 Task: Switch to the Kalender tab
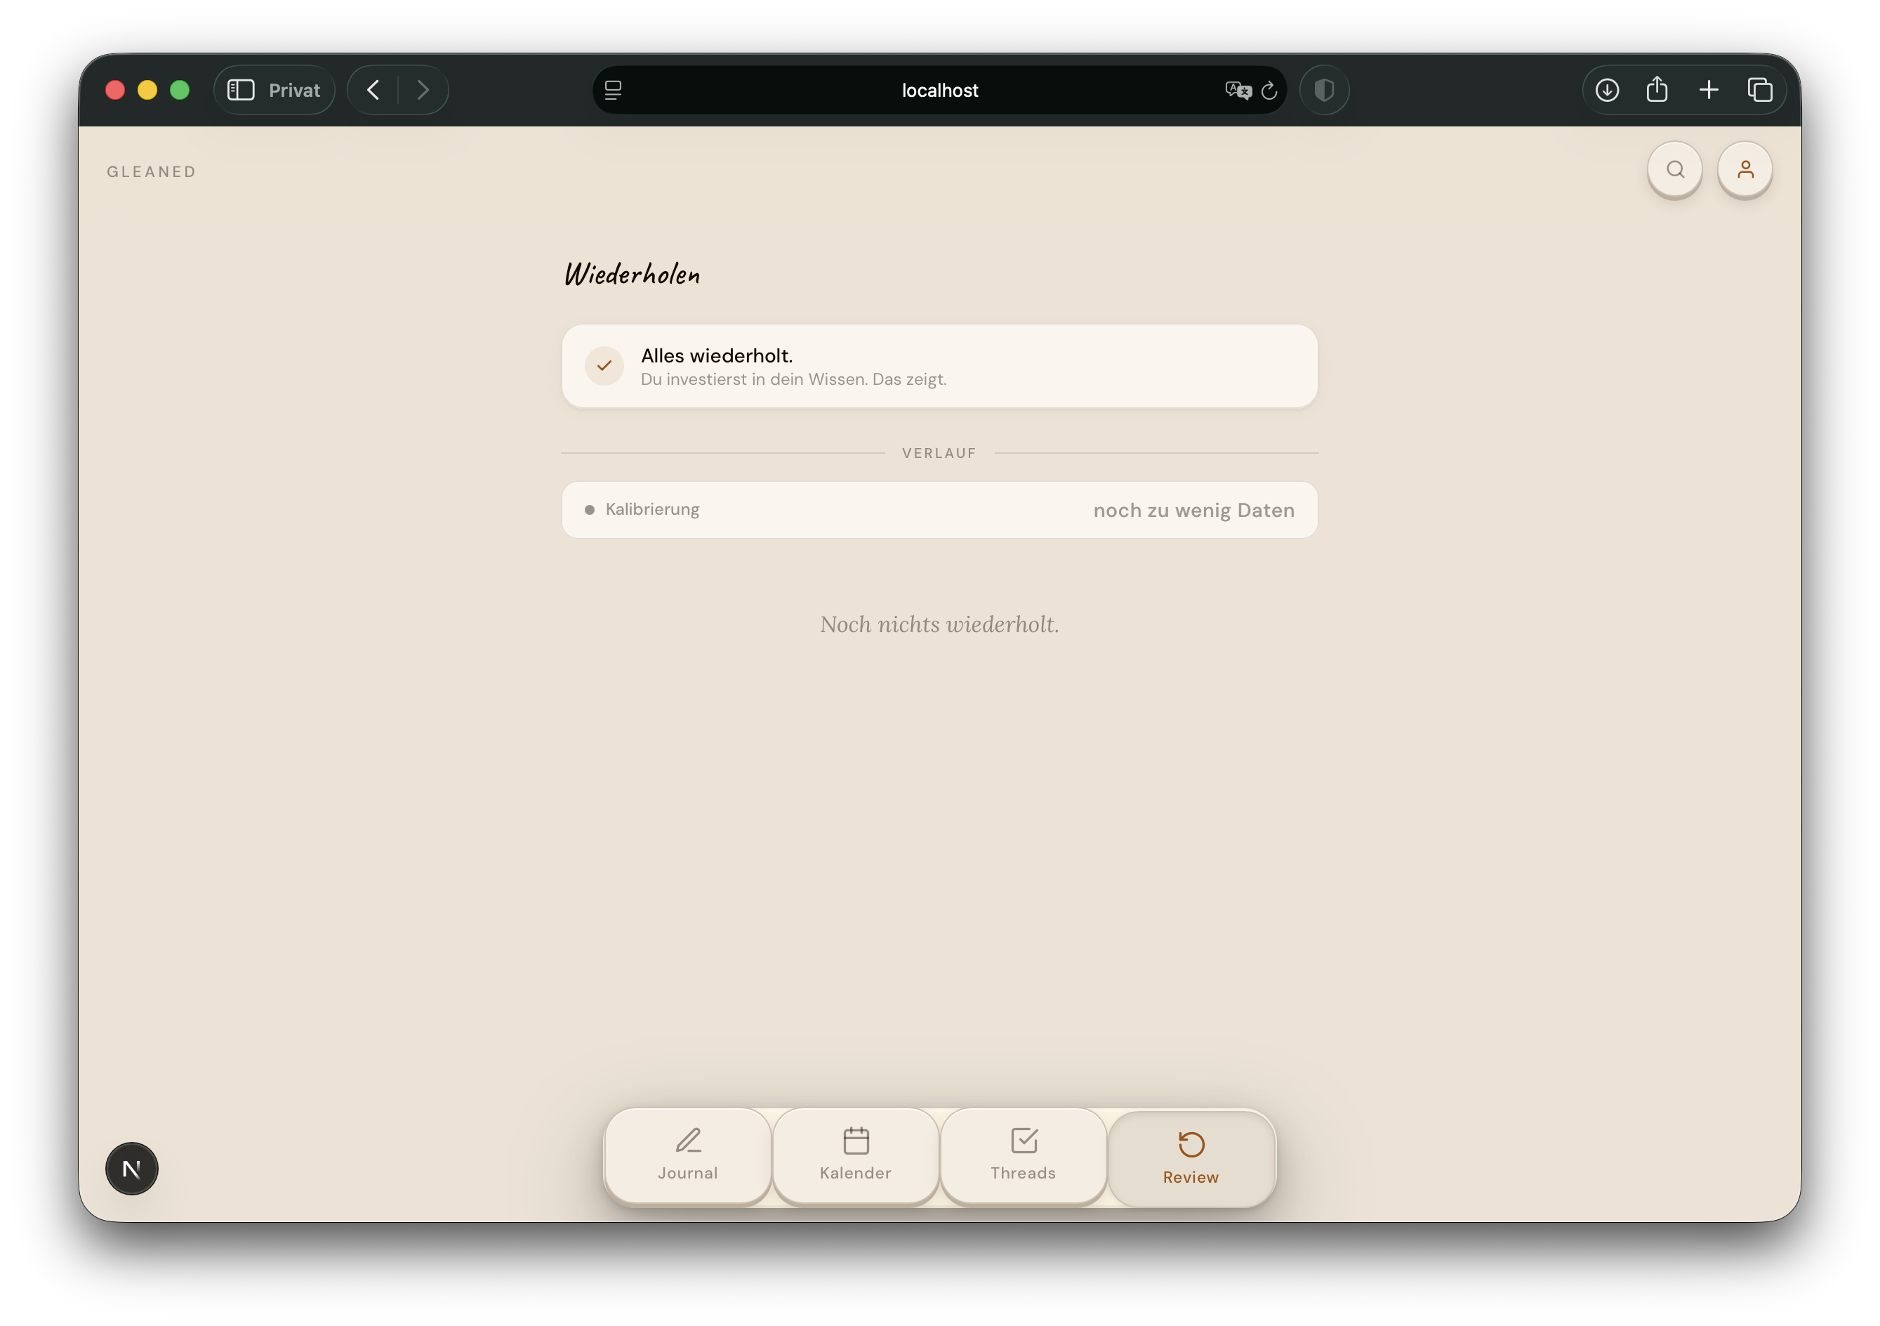[x=856, y=1157]
